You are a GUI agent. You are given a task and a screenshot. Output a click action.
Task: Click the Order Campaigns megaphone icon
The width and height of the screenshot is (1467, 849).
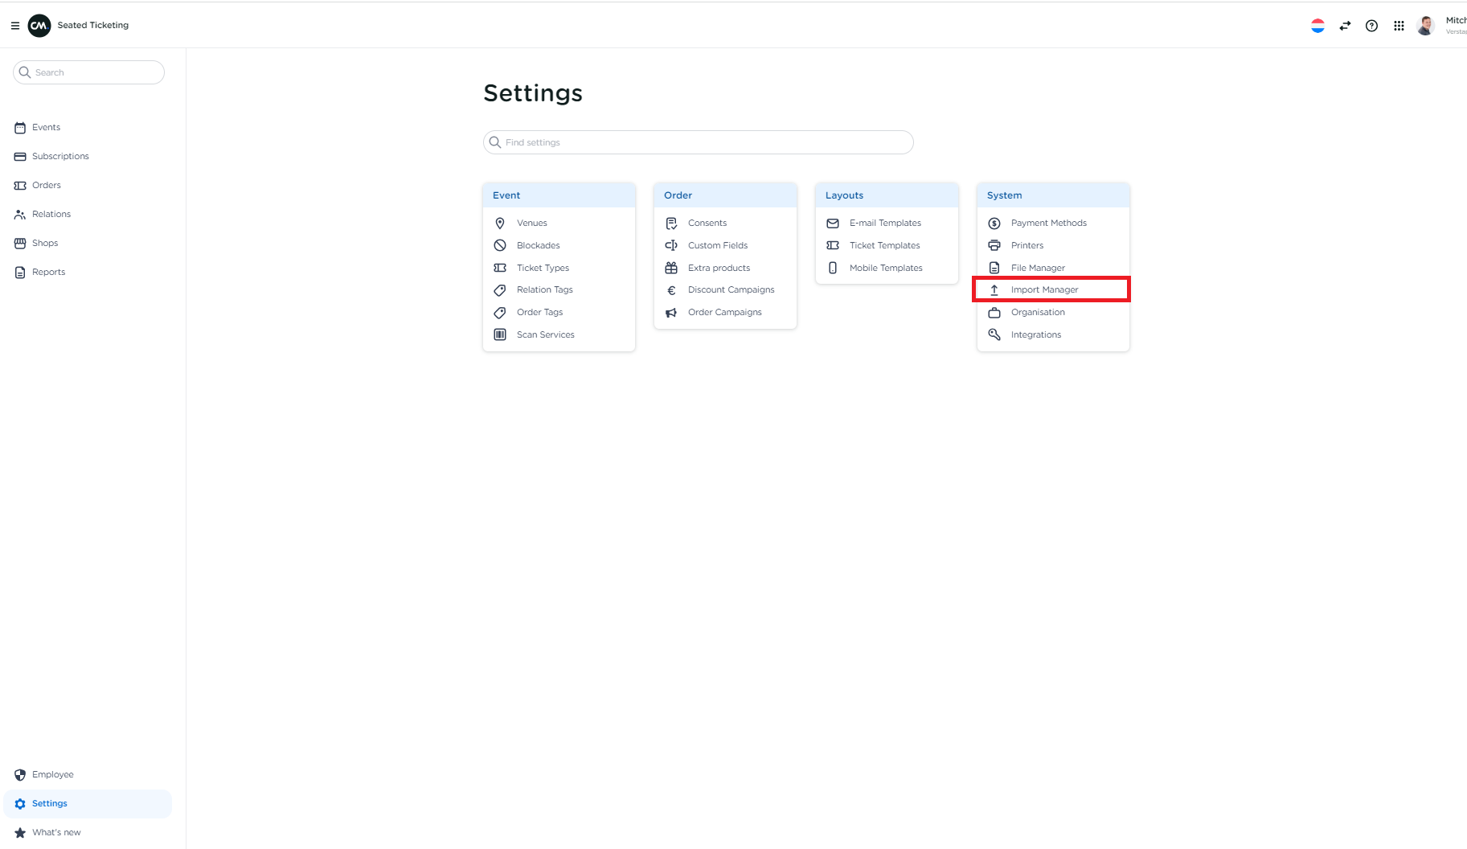click(672, 312)
